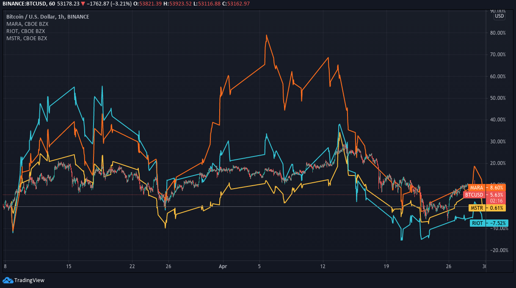Click the TradingView brand text link
Image resolution: width=516 pixels, height=288 pixels.
[29, 280]
